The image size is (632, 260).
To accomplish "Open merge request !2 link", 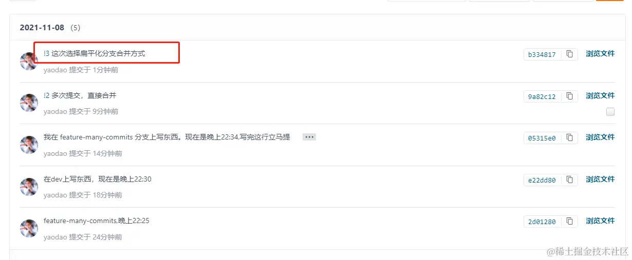I will coord(47,95).
